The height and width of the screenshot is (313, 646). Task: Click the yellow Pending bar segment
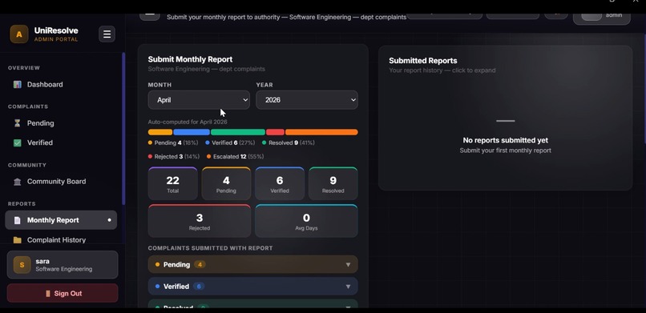click(160, 132)
